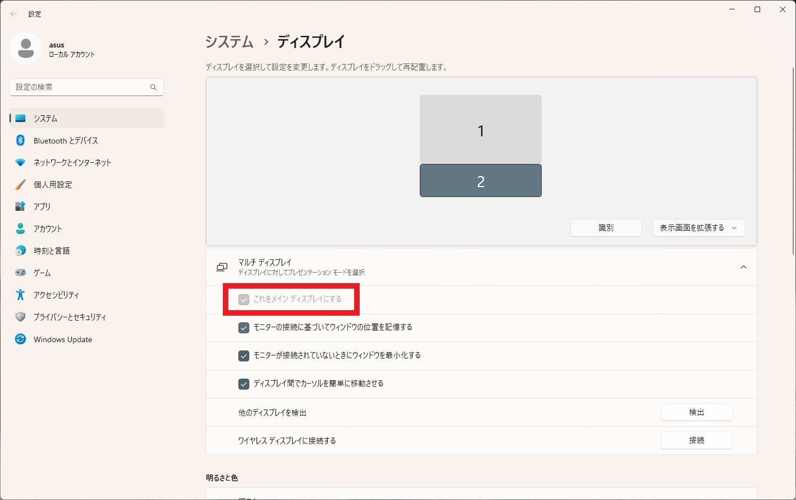Click the Bluetooth とデバイス sidebar icon

(x=20, y=141)
